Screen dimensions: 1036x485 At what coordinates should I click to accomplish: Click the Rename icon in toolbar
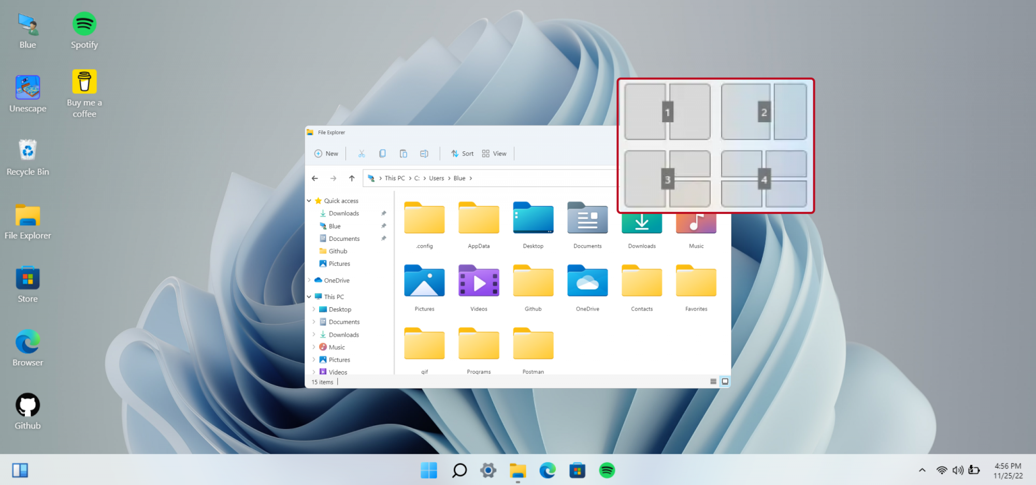click(x=424, y=153)
